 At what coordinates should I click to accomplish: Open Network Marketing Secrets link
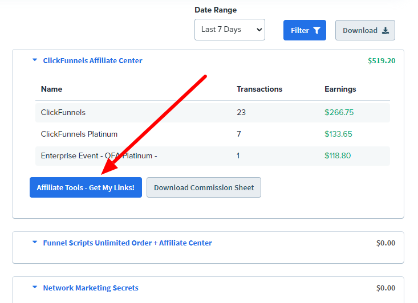click(91, 288)
